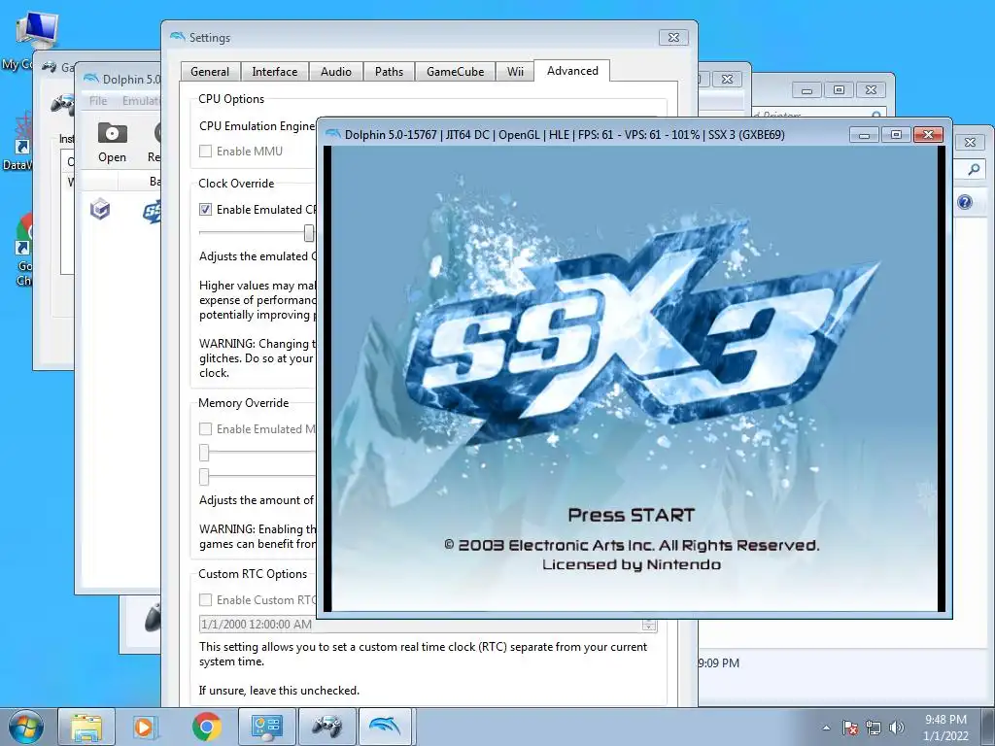Click the network icon in system tray
The width and height of the screenshot is (995, 746).
[x=874, y=728]
